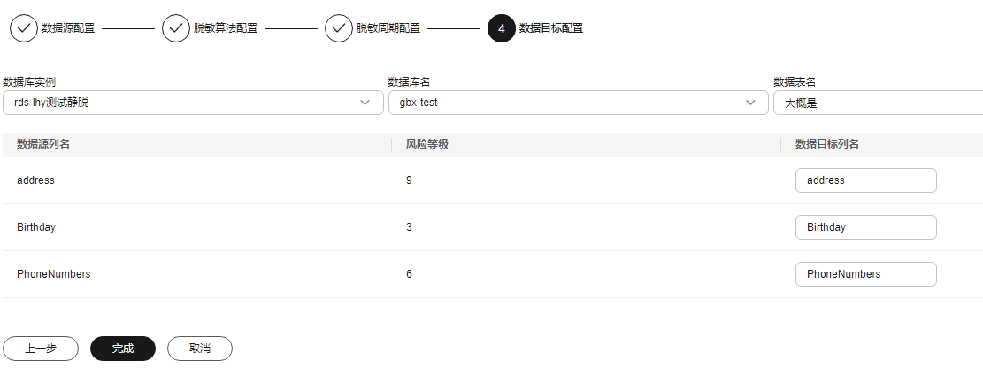This screenshot has height=368, width=983.
Task: Click the 上一步 button
Action: click(x=41, y=349)
